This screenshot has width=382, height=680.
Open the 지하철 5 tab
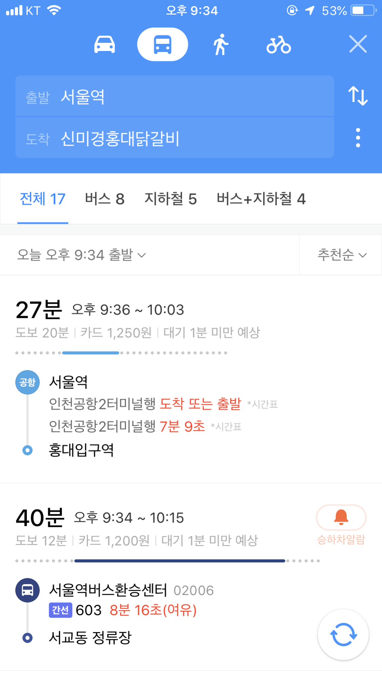coord(171,199)
